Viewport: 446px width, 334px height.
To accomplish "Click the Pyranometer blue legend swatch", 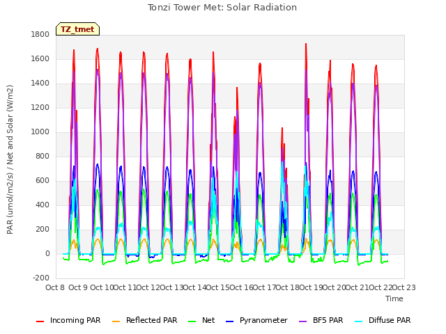I will click(229, 321).
